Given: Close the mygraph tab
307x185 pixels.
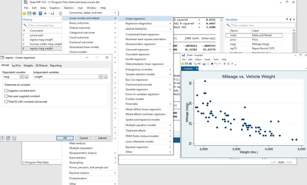Looking at the screenshot, I should [197, 69].
